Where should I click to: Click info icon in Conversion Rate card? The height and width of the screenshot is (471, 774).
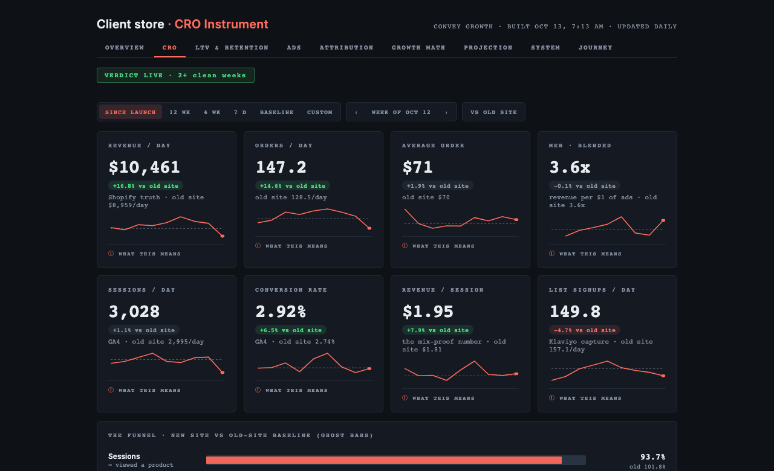pyautogui.click(x=258, y=390)
